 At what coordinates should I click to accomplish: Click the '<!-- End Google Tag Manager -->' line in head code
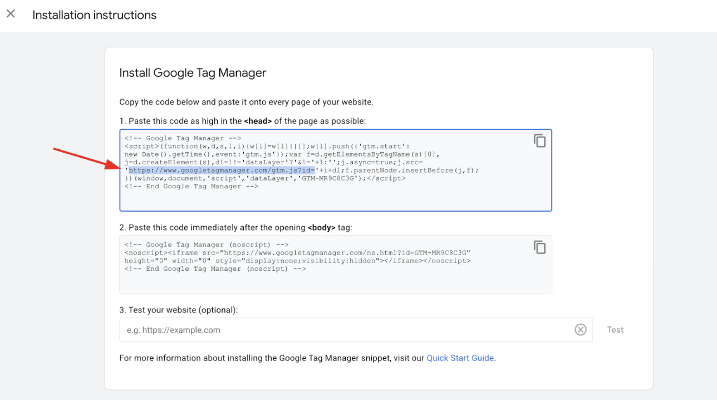click(x=191, y=187)
